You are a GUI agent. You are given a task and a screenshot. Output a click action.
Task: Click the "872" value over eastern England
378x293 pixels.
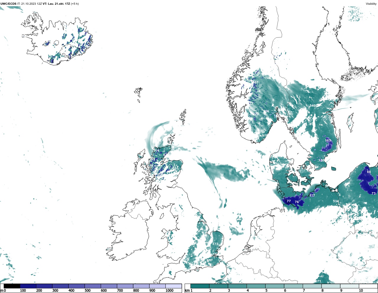point(215,244)
